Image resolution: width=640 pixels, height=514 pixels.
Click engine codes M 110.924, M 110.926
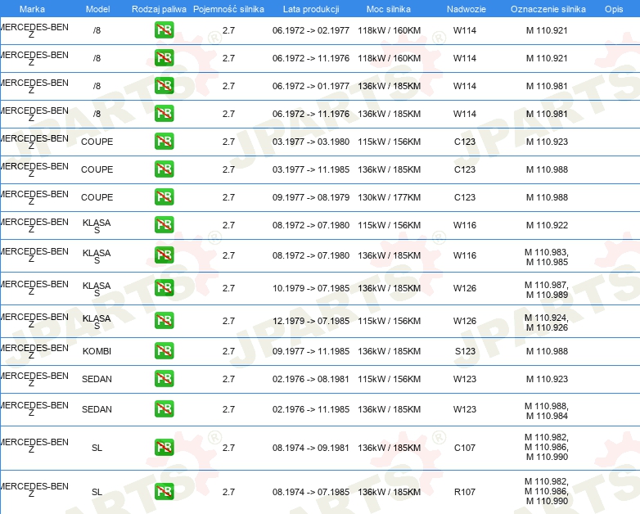[547, 322]
